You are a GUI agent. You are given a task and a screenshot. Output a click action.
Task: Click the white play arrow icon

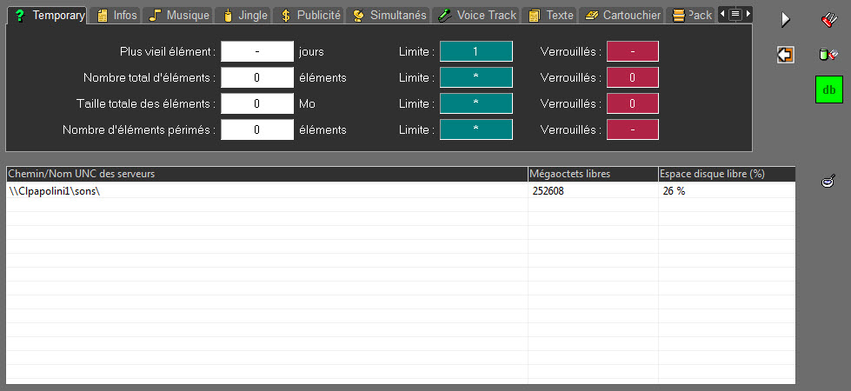pyautogui.click(x=786, y=19)
